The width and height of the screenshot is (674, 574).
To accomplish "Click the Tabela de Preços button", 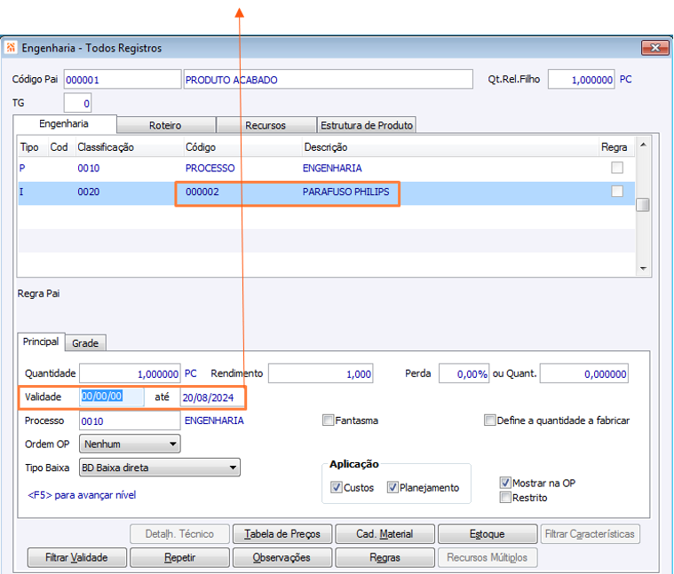I will click(x=282, y=534).
